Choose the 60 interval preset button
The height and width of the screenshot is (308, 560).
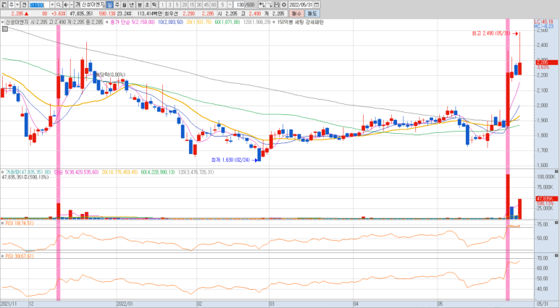(x=214, y=4)
